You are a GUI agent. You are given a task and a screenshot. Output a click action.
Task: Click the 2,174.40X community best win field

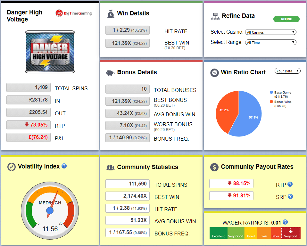pyautogui.click(x=128, y=196)
